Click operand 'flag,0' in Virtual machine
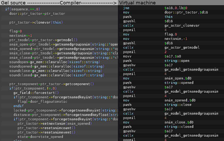This screenshot has width=224, height=141. (x=170, y=34)
